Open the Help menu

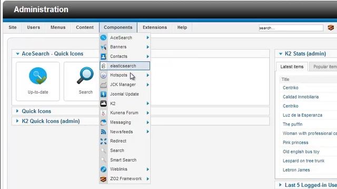point(182,27)
